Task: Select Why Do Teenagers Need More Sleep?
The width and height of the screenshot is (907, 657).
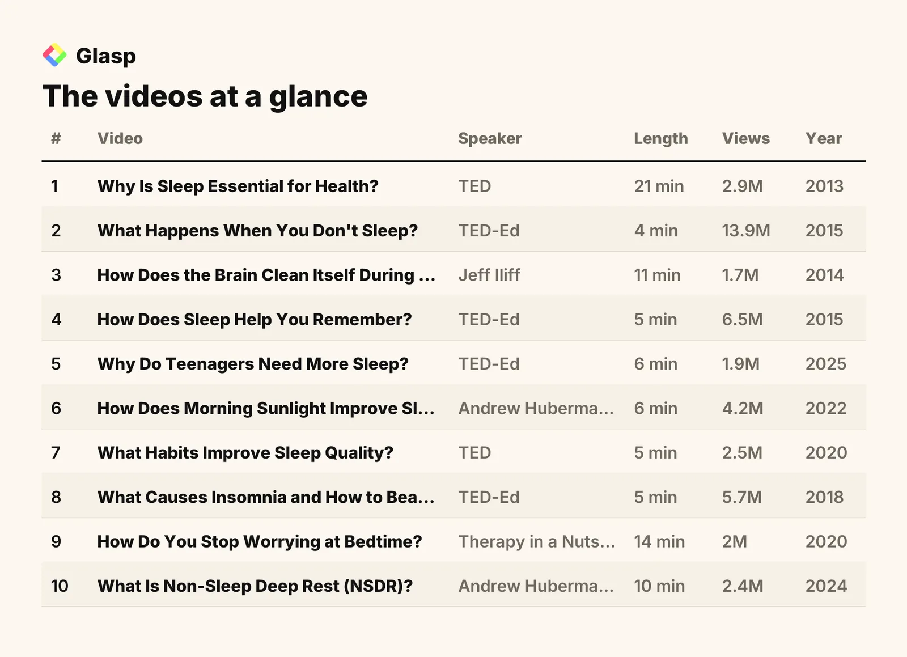Action: pos(253,364)
